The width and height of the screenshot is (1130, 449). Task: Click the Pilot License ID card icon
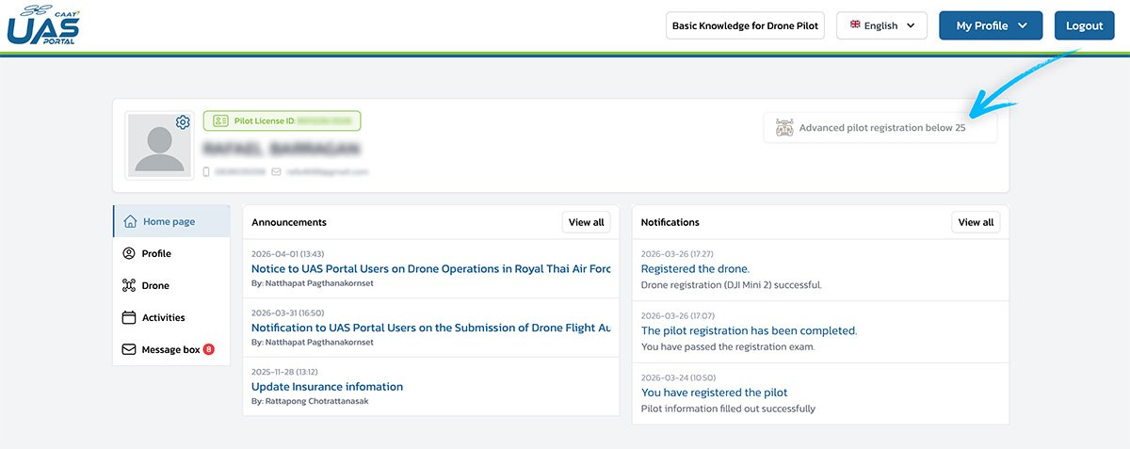(x=220, y=121)
